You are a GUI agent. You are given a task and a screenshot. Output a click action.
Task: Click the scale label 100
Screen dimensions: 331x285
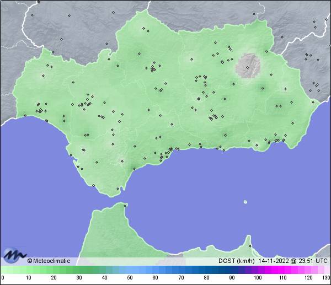258,278
